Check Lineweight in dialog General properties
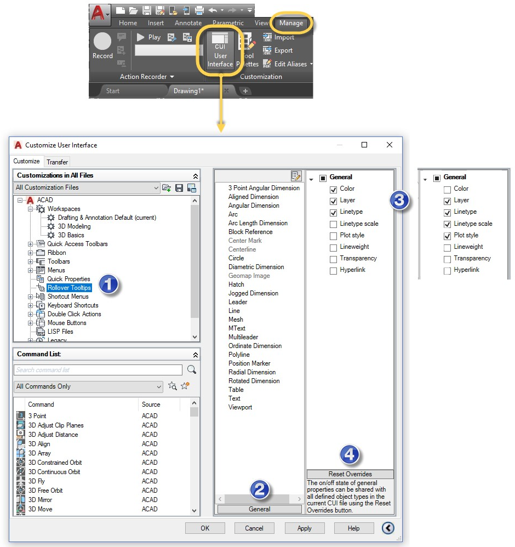This screenshot has width=515, height=547. pos(333,247)
